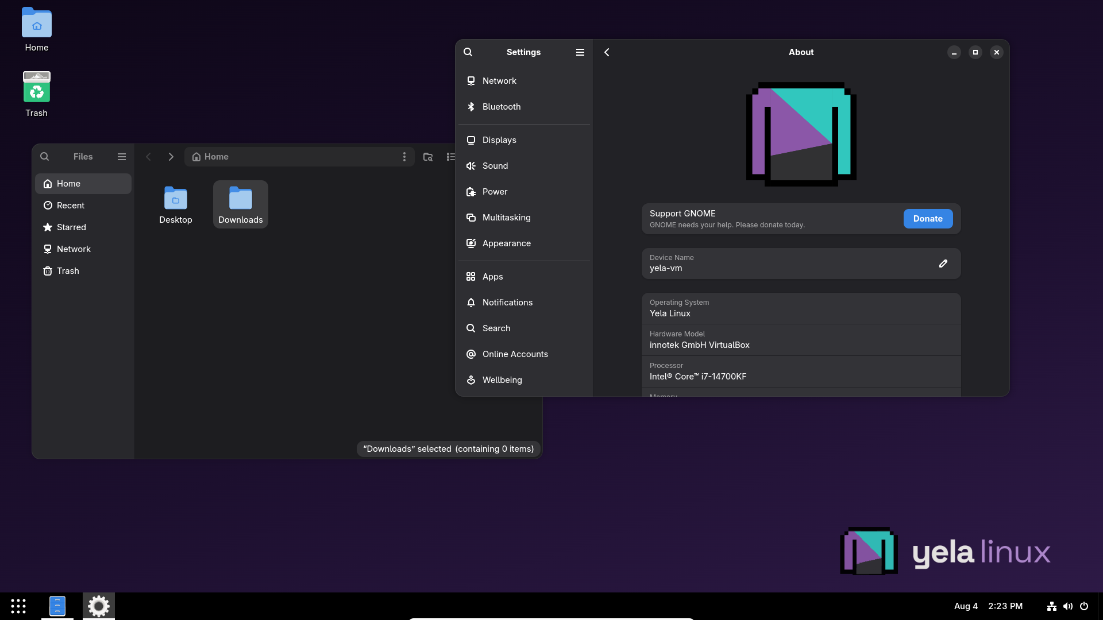Open the Settings hamburger menu
The height and width of the screenshot is (620, 1103).
[x=580, y=52]
